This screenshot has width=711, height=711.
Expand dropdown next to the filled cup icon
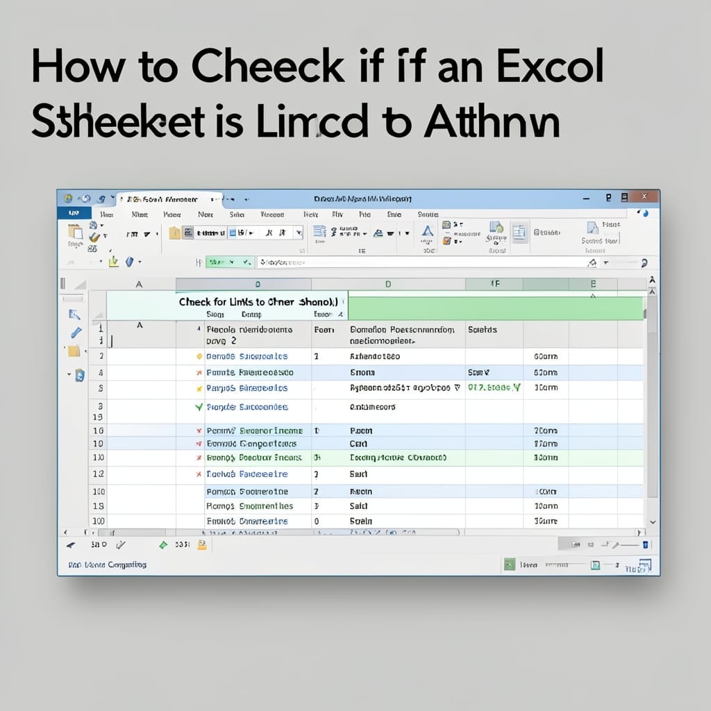[x=407, y=233]
